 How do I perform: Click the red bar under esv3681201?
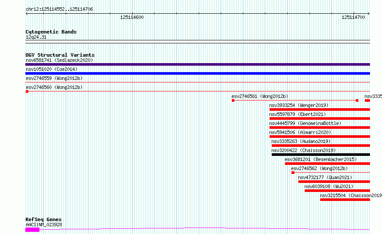(327, 164)
